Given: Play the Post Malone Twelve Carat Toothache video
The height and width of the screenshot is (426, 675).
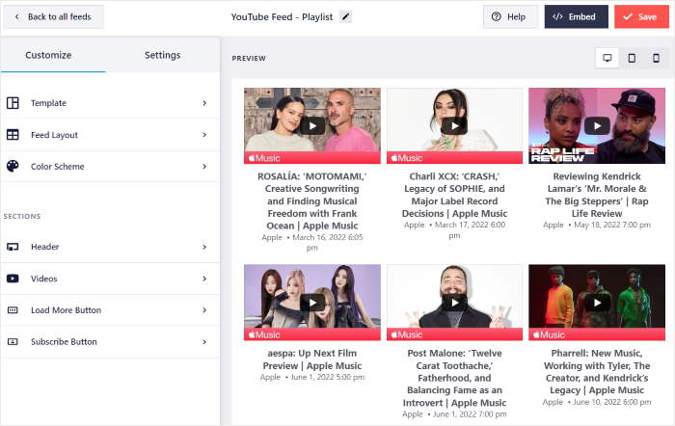Looking at the screenshot, I should tap(454, 303).
